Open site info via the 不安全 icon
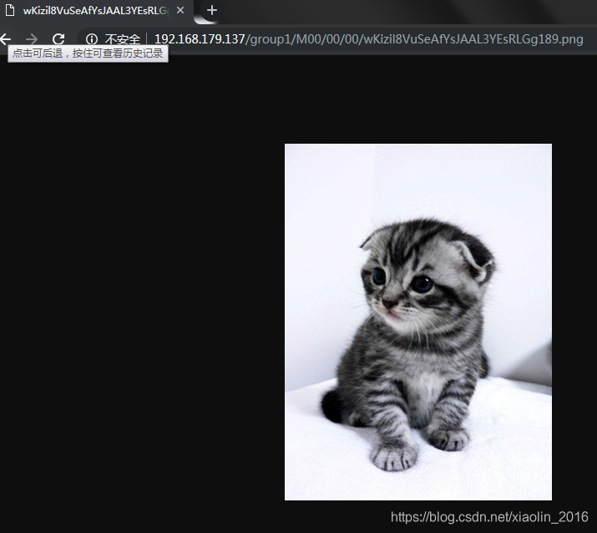The height and width of the screenshot is (533, 597). click(92, 39)
